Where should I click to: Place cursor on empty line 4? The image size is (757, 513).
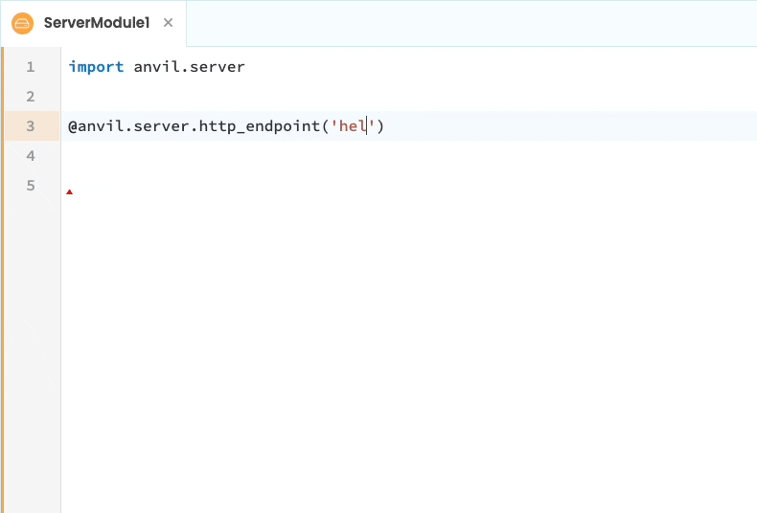(287, 156)
